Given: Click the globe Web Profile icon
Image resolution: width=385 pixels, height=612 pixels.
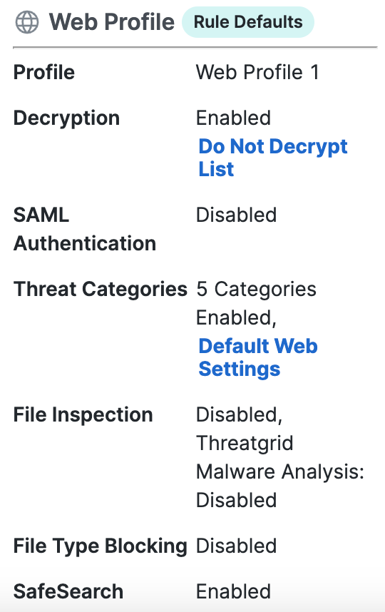Looking at the screenshot, I should (27, 22).
